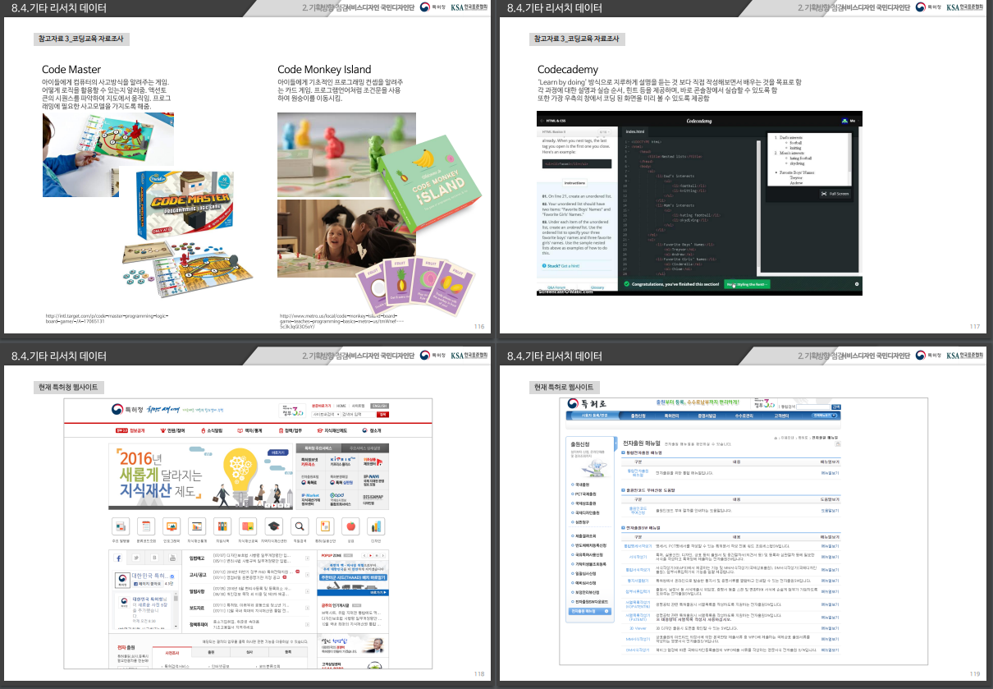Click the Twitter tab icon in social widget
Screen dimensions: 993x689
click(x=136, y=558)
